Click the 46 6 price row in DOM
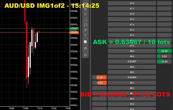The height and width of the screenshot is (110, 173). pyautogui.click(x=132, y=67)
